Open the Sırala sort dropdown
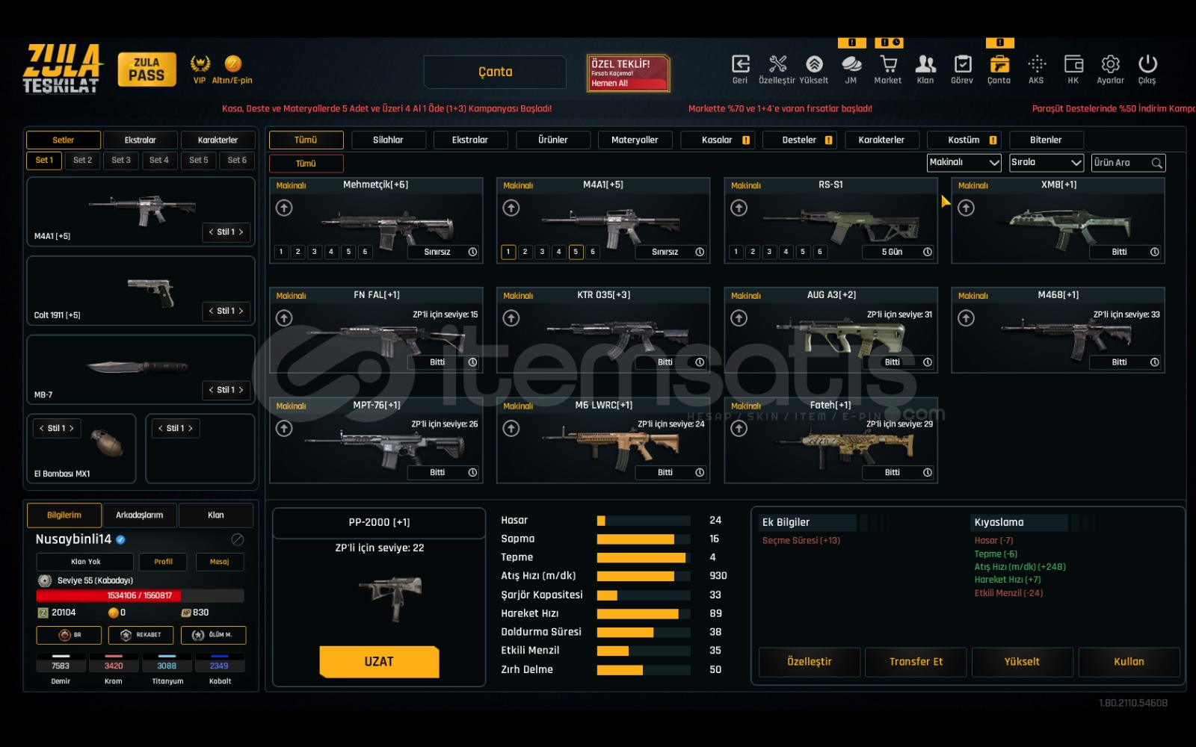The width and height of the screenshot is (1196, 747). (x=1046, y=163)
